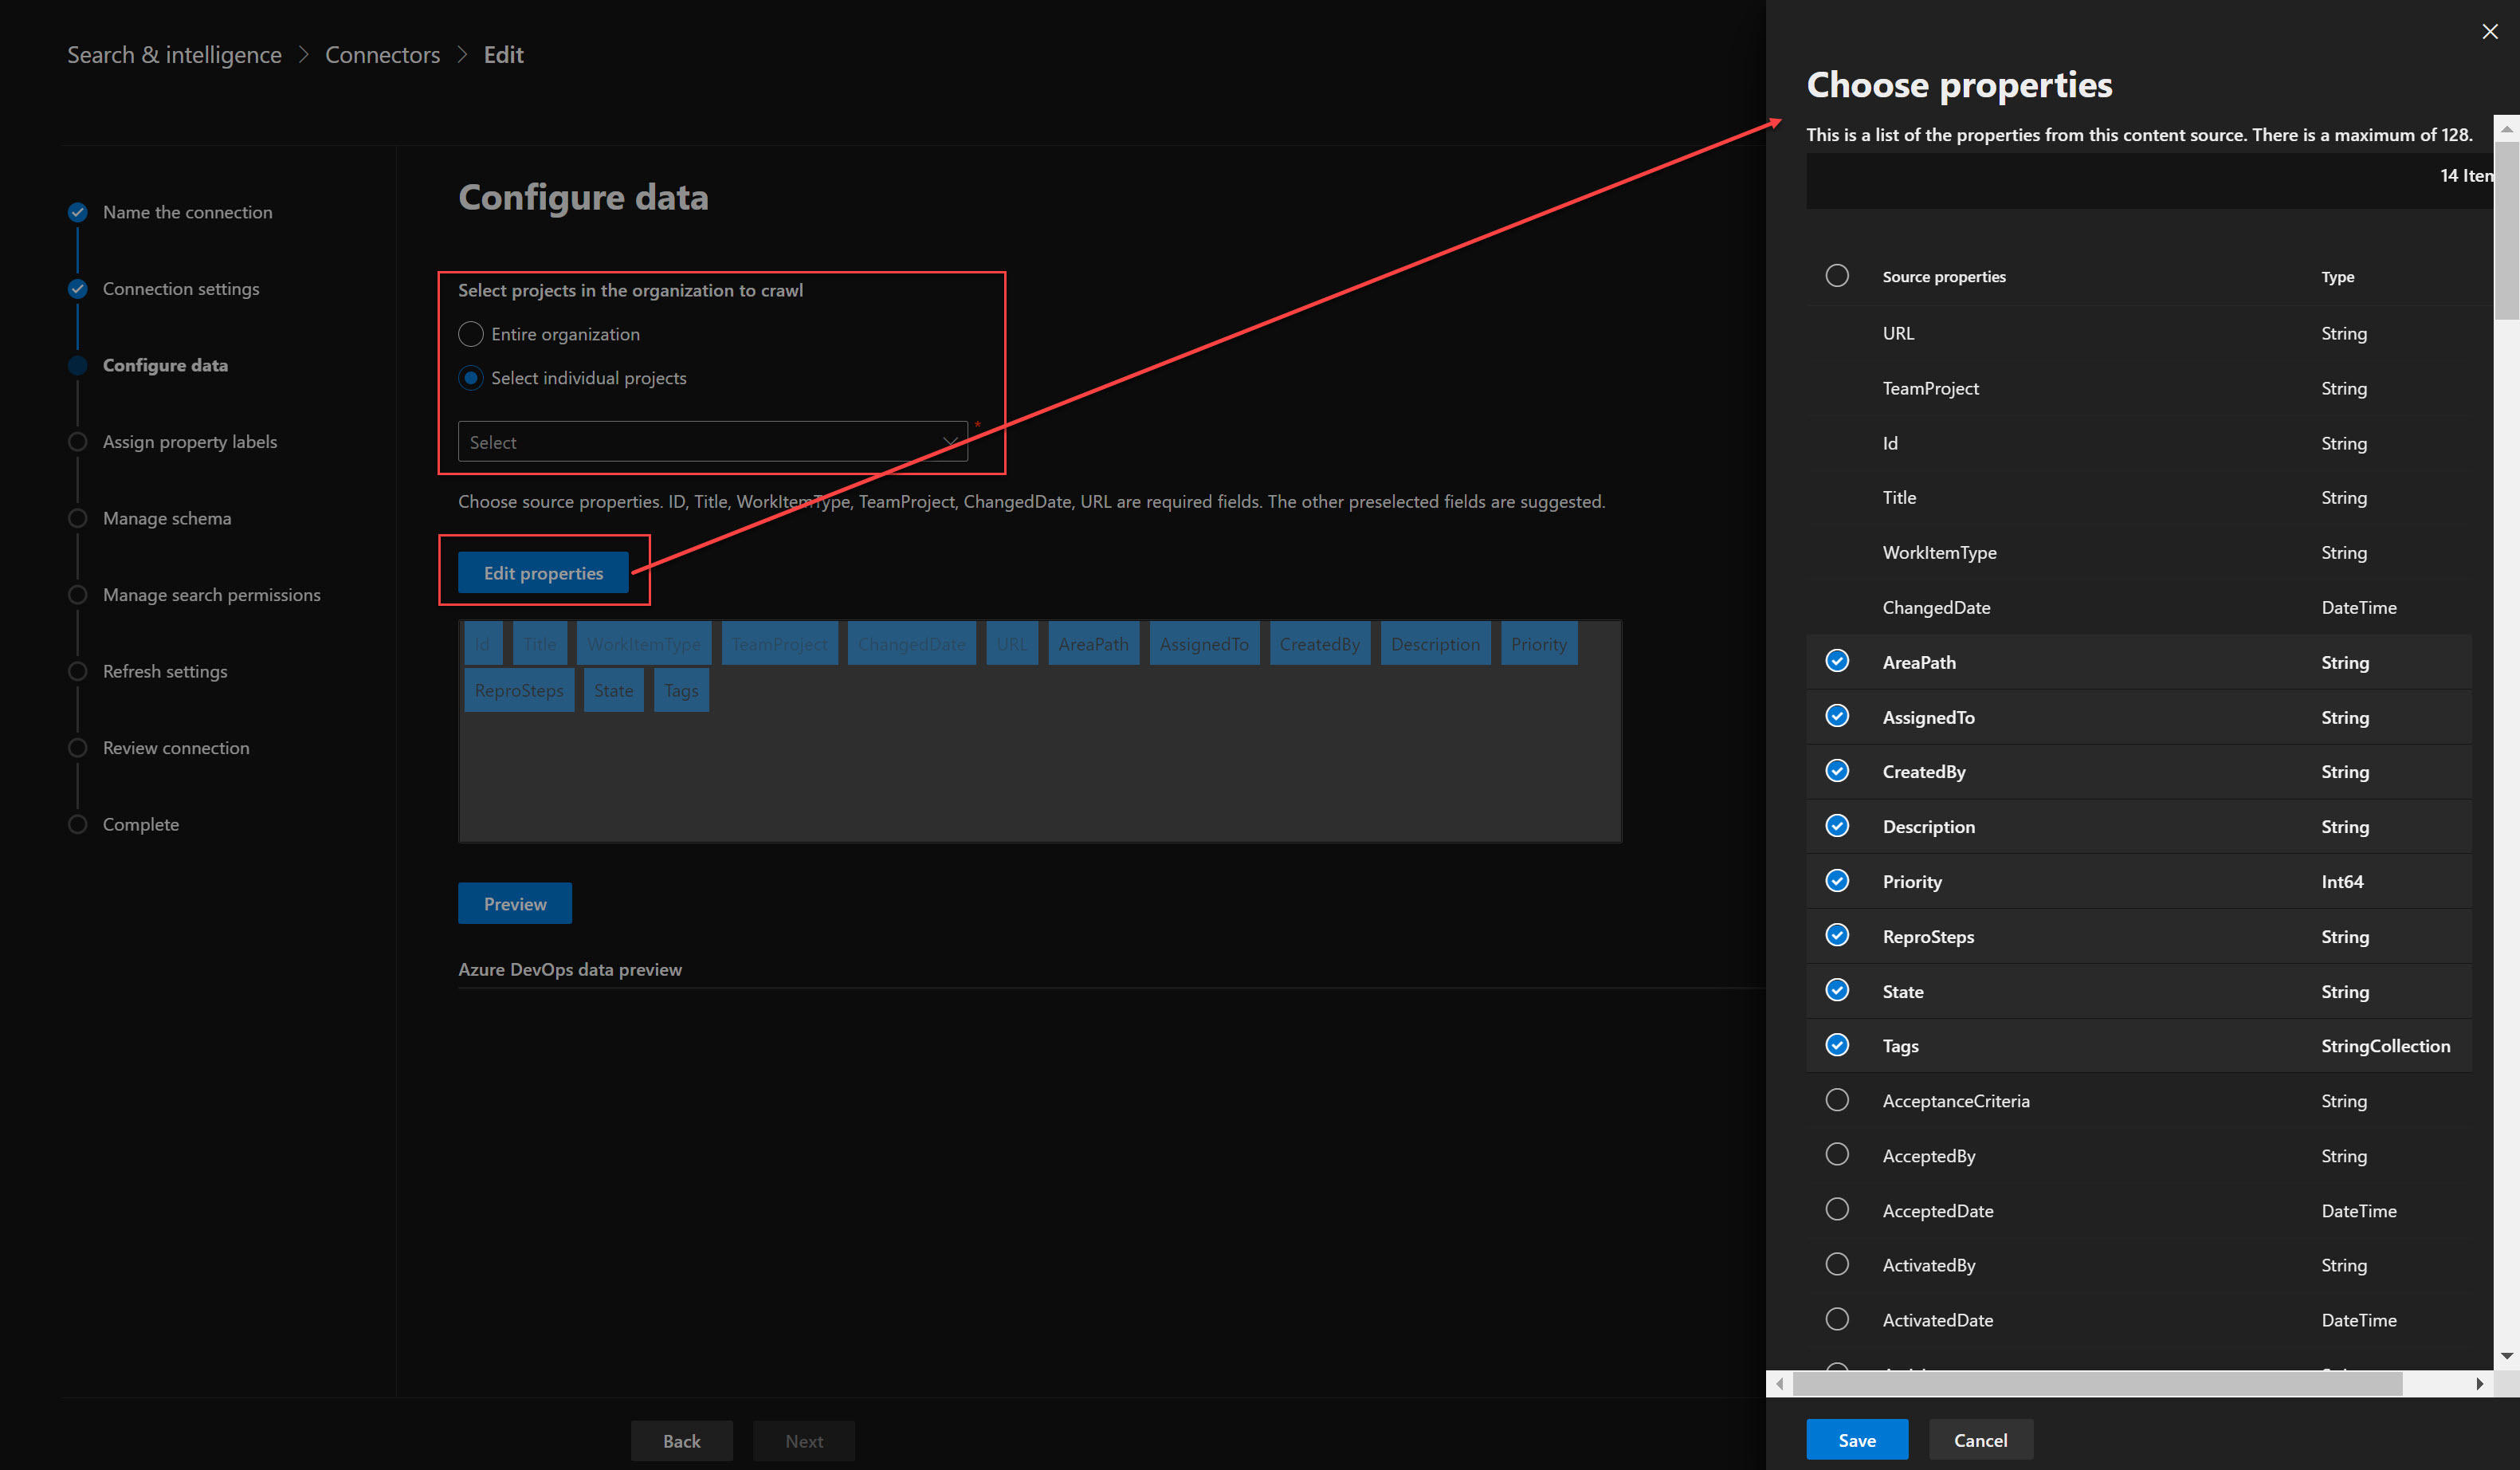Select the Entire organization radio option
Image resolution: width=2520 pixels, height=1470 pixels.
[x=471, y=334]
